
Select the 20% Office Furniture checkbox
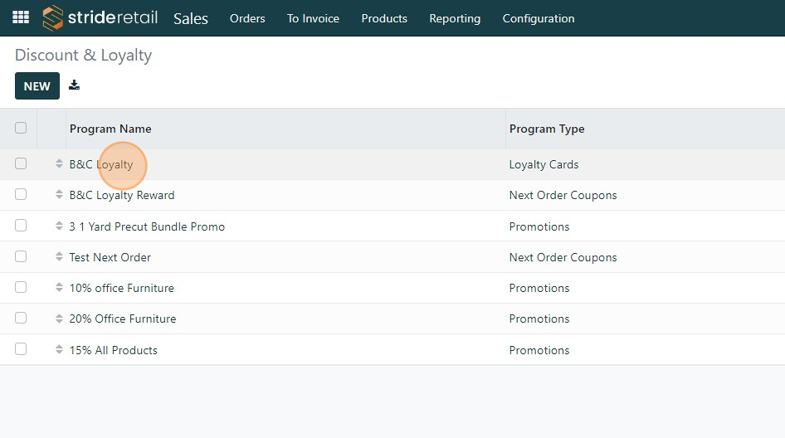pyautogui.click(x=21, y=318)
